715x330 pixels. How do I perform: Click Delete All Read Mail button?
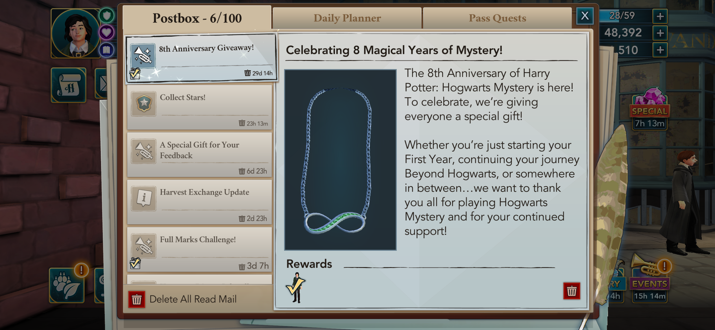[183, 299]
